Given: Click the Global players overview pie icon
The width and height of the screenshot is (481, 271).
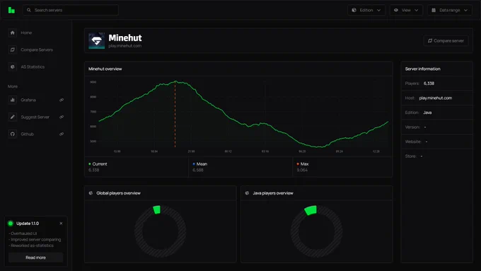Looking at the screenshot, I should [91, 193].
